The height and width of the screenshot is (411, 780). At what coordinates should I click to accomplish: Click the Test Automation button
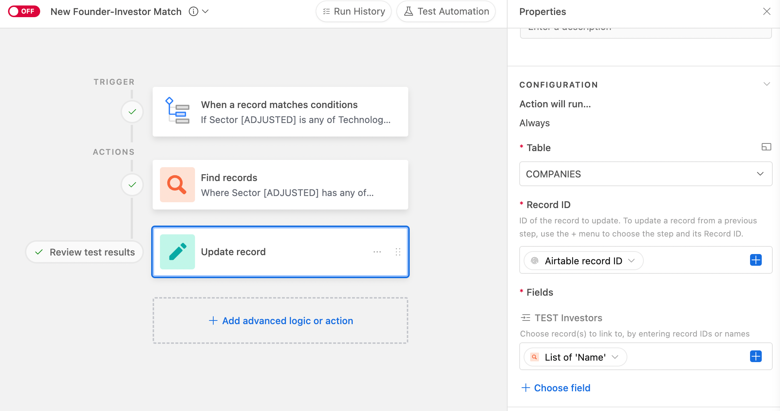(x=446, y=11)
